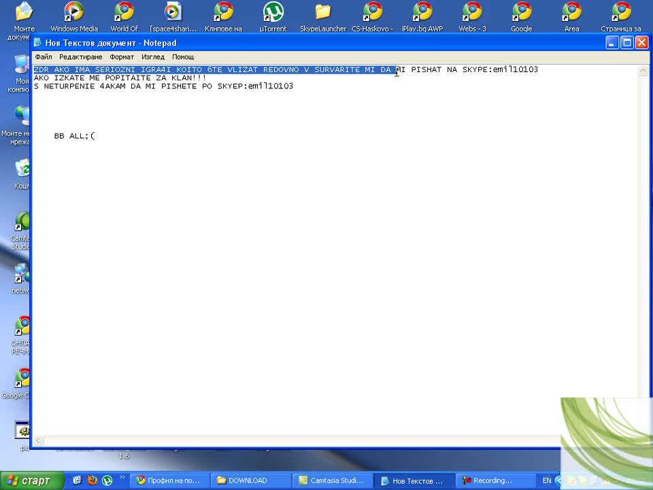Viewport: 653px width, 490px height.
Task: Click the µTorrent quick launch icon
Action: coord(107,480)
